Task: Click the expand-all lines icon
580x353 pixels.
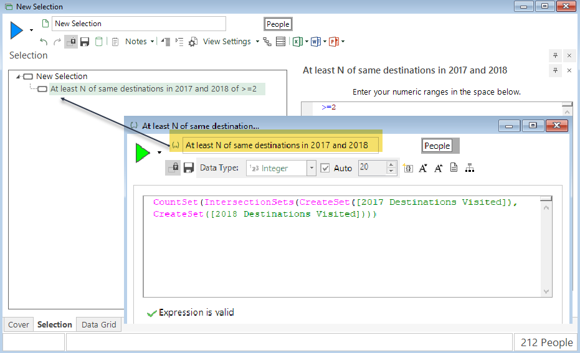Action: click(179, 42)
